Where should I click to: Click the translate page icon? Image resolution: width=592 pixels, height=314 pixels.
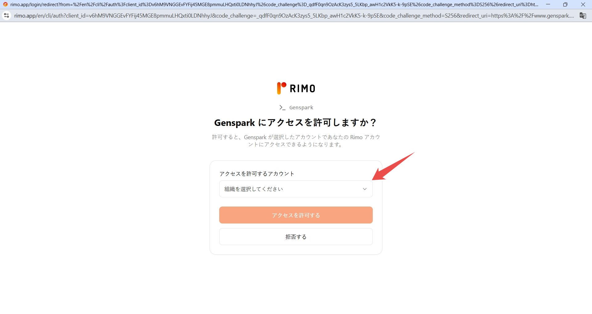coord(583,16)
